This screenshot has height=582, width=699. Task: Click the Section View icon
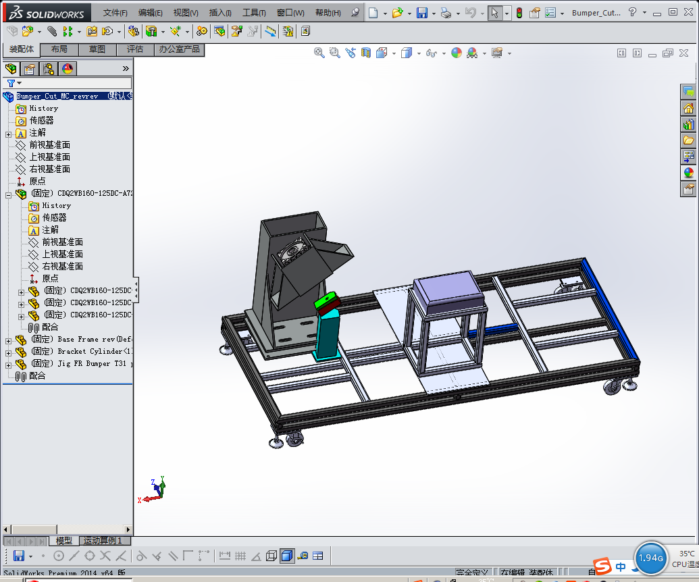pos(365,53)
